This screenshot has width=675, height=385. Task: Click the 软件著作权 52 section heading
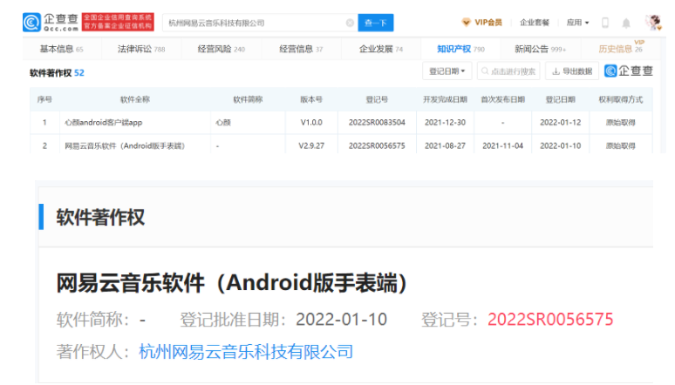pyautogui.click(x=57, y=72)
